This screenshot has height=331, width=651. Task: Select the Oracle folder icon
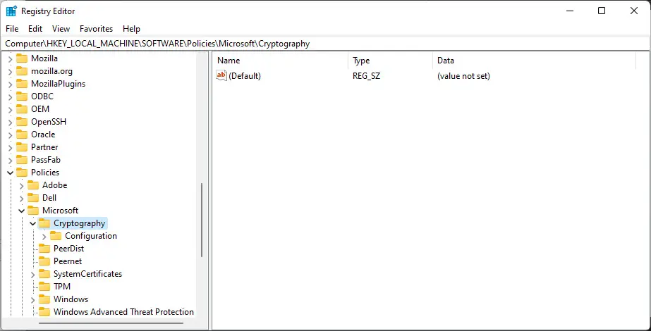click(22, 135)
